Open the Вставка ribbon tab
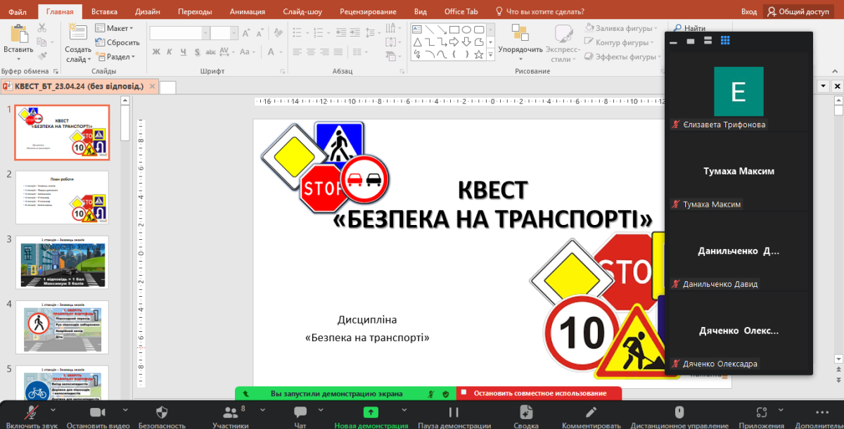 pos(104,11)
